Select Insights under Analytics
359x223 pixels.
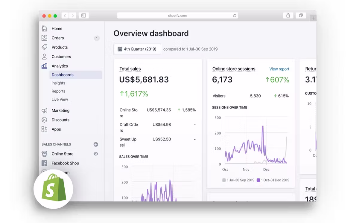click(x=58, y=83)
